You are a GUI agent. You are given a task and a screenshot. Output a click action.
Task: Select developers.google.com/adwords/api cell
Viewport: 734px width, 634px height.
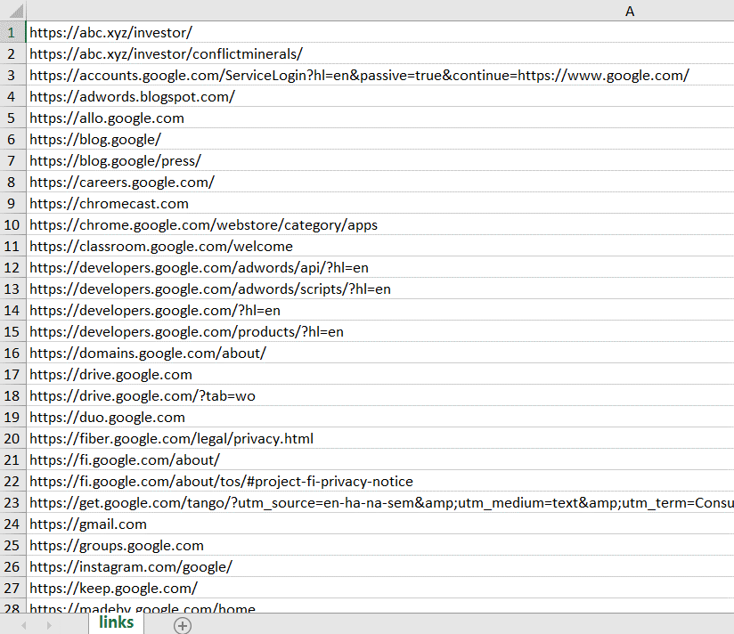coord(380,268)
